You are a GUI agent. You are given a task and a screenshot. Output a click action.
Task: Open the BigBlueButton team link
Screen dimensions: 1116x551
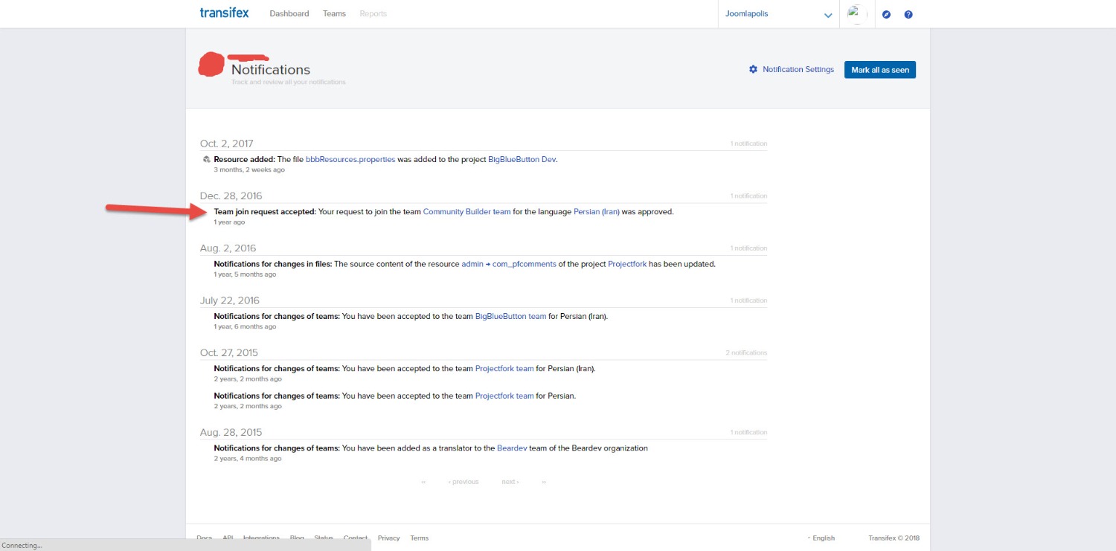tap(511, 316)
